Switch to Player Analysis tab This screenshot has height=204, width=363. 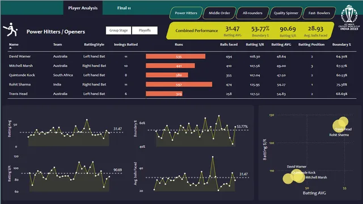(83, 8)
